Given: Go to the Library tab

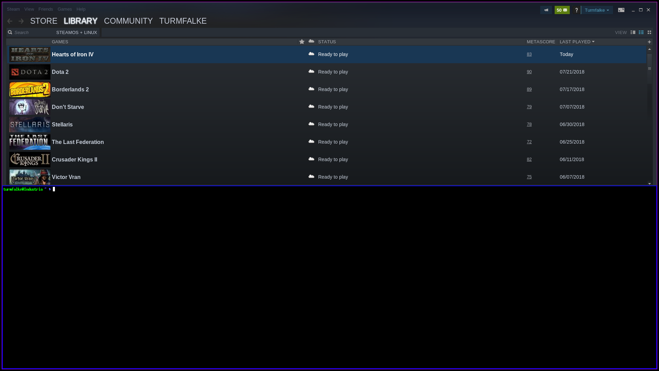Looking at the screenshot, I should click(81, 21).
